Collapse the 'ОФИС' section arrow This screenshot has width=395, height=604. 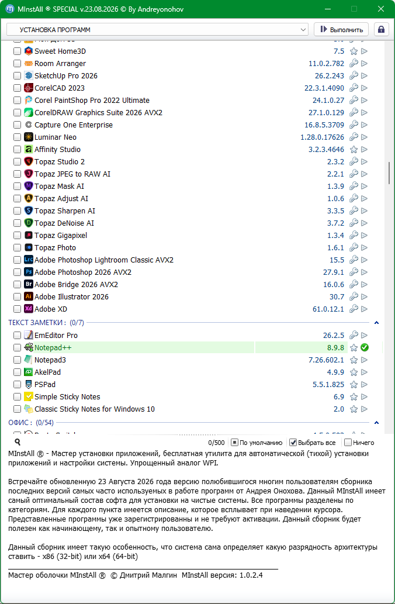[376, 423]
